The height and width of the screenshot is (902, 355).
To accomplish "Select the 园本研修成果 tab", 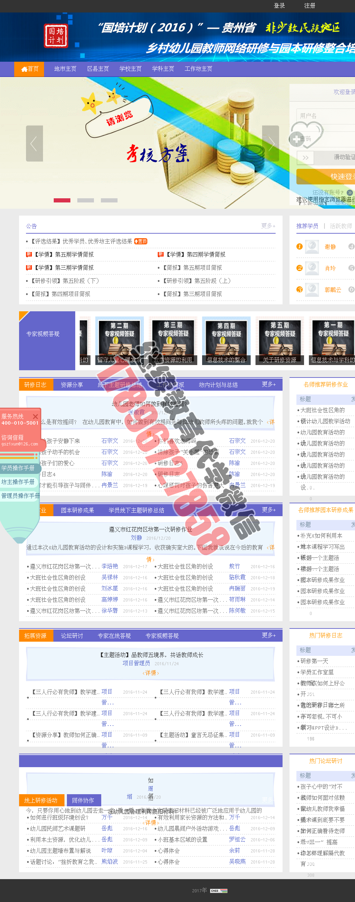I will [77, 510].
